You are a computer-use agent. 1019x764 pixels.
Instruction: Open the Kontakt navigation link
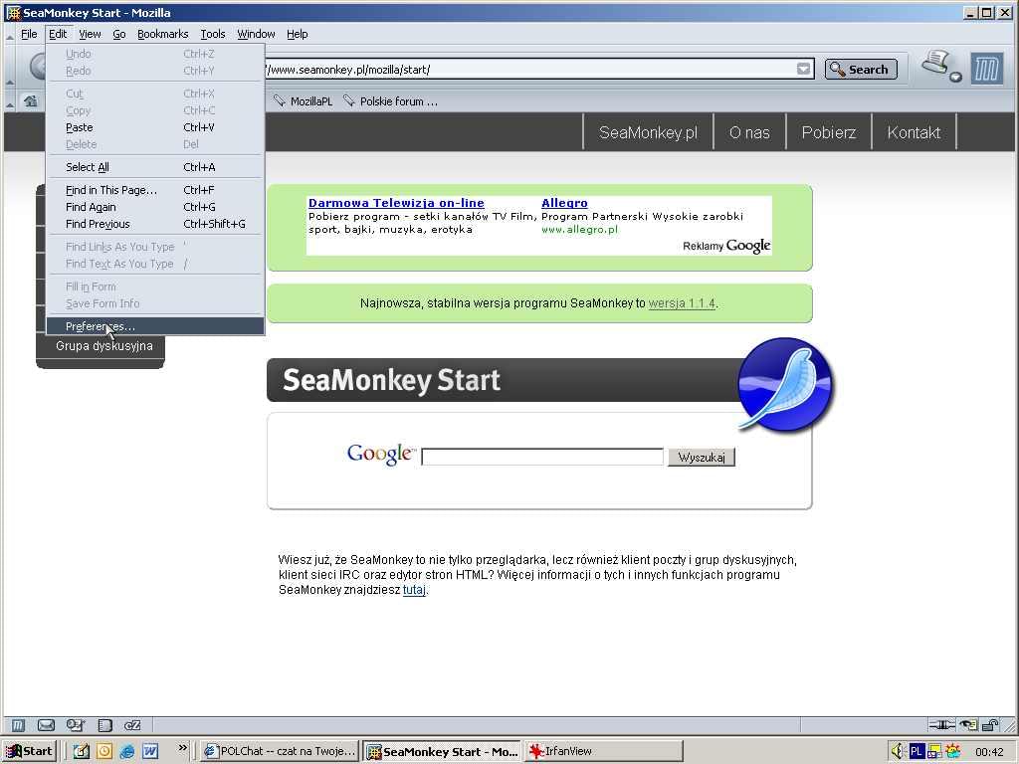click(914, 132)
